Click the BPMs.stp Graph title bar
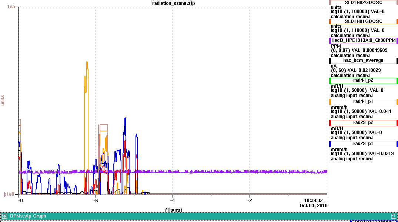Viewport: 398px width, 222px height. click(199, 216)
